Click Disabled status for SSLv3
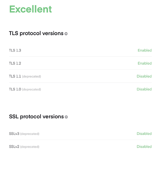The width and height of the screenshot is (168, 169). pyautogui.click(x=144, y=134)
